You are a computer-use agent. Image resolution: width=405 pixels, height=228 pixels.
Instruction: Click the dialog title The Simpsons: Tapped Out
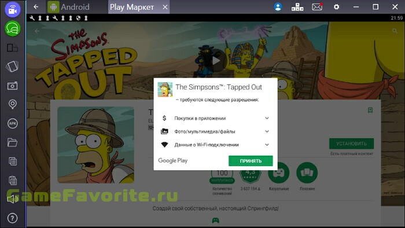(x=219, y=87)
